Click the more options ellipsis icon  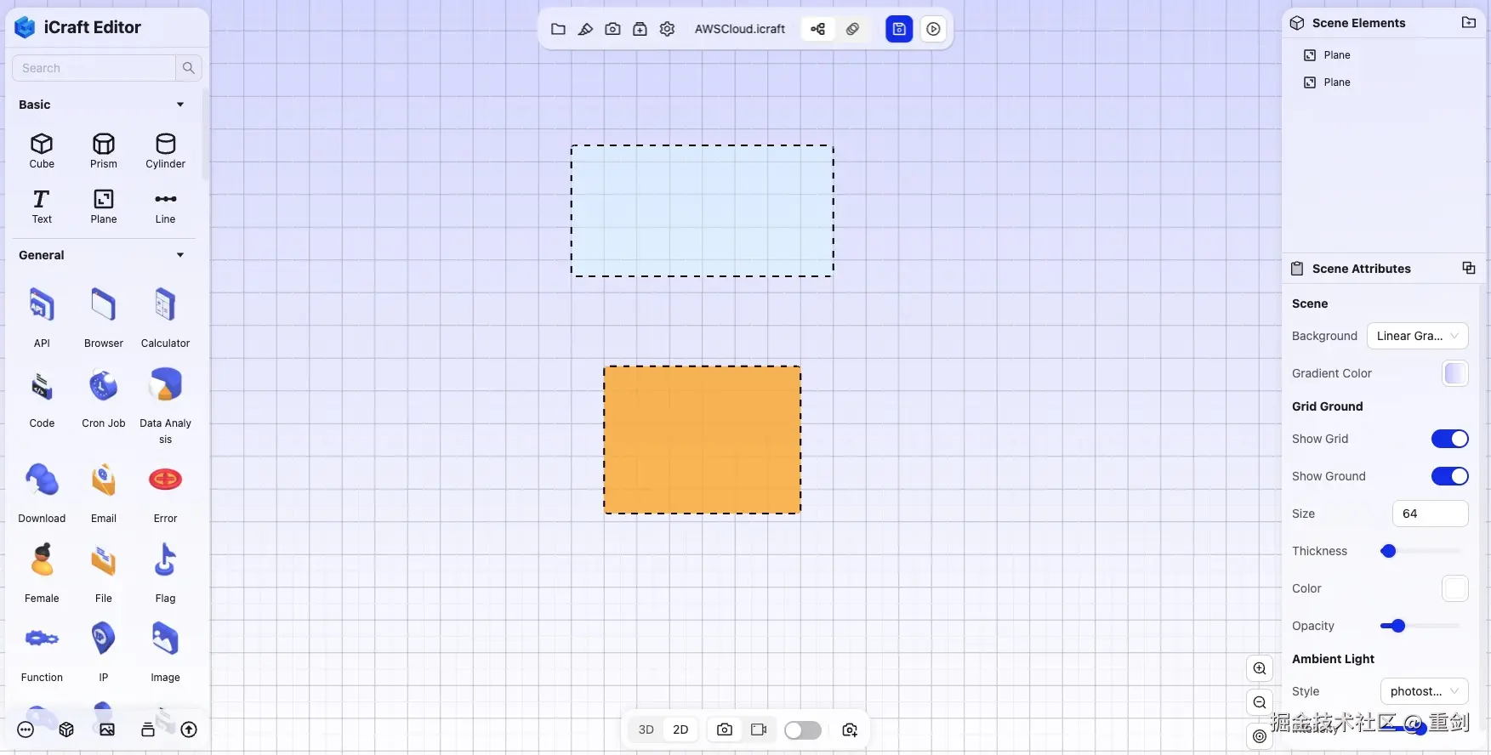26,729
